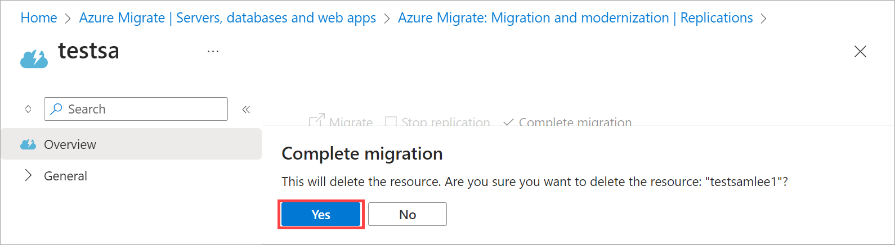Open the ellipsis more options menu
This screenshot has height=245, width=895.
[x=213, y=52]
